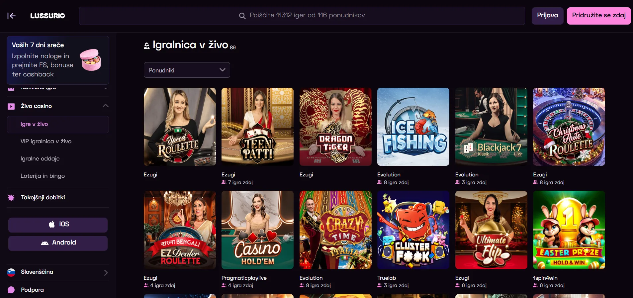Open Vaših 7 dni sreče promo card

(58, 60)
